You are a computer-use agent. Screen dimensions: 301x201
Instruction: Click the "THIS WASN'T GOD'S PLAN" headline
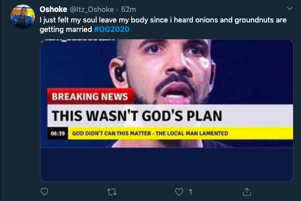point(136,115)
